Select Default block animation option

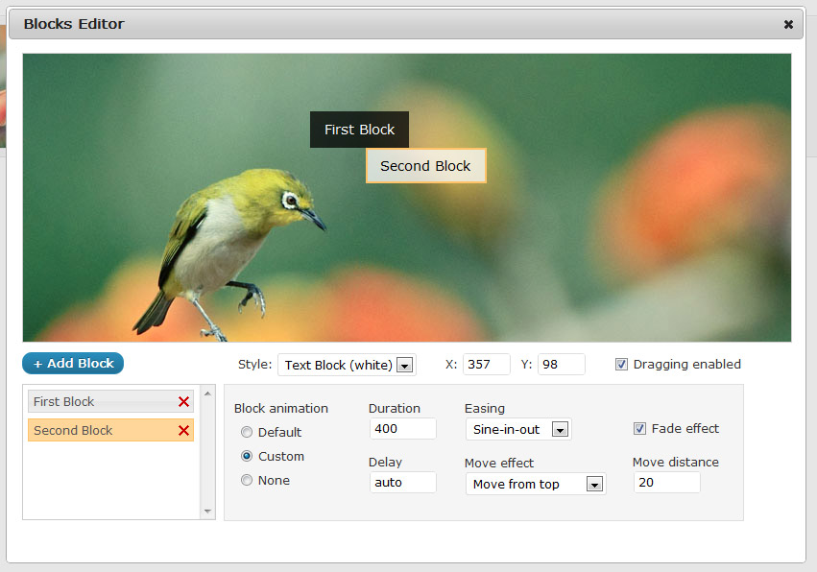pyautogui.click(x=247, y=433)
